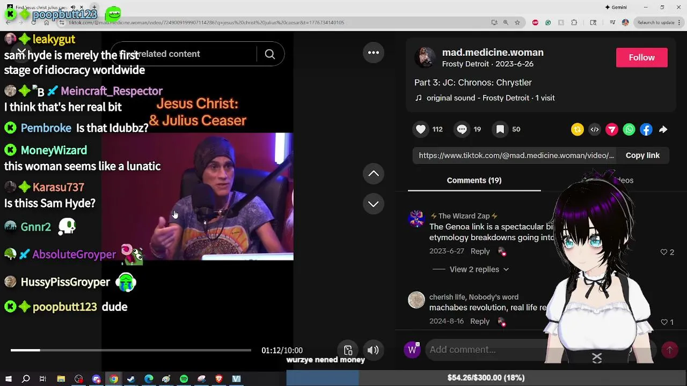Open cherish life commenter avatar
Image resolution: width=687 pixels, height=386 pixels.
pyautogui.click(x=416, y=300)
